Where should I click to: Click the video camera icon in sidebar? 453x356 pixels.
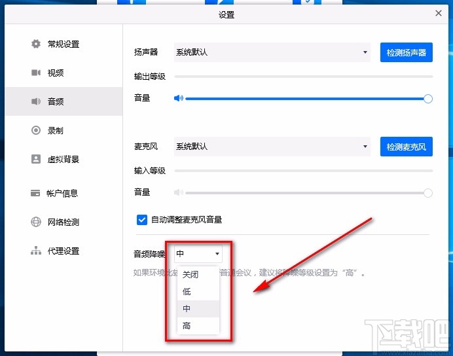coord(36,73)
